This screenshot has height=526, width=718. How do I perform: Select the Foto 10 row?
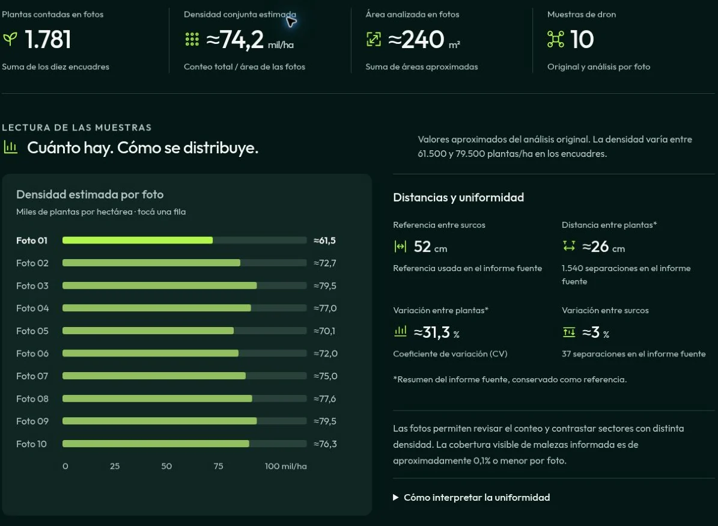176,444
